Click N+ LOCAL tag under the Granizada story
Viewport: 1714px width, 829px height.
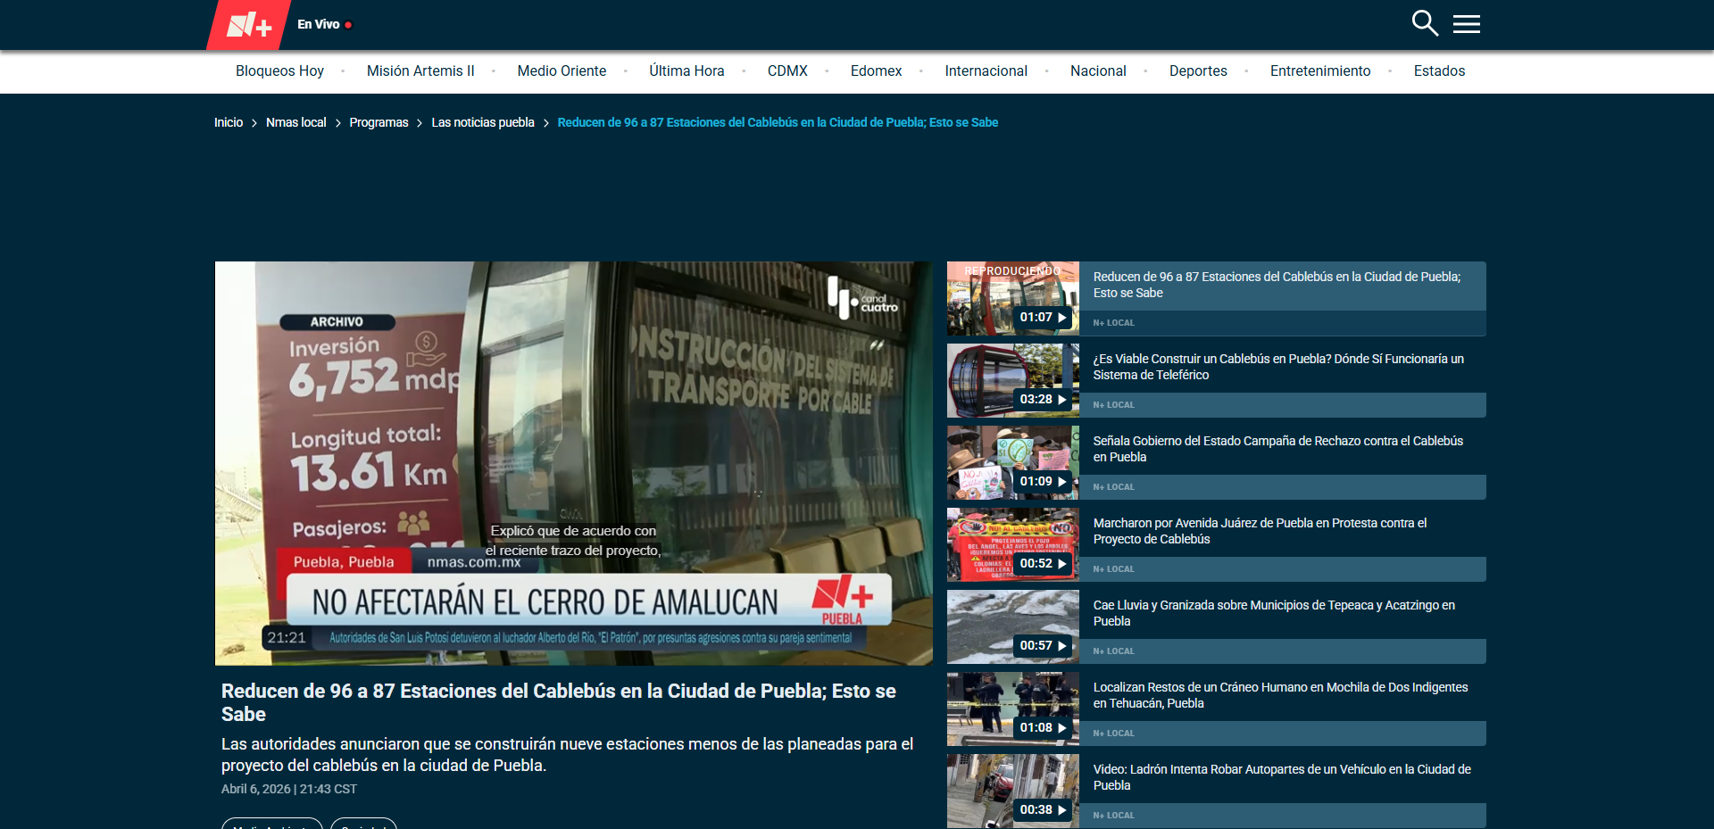pos(1114,651)
